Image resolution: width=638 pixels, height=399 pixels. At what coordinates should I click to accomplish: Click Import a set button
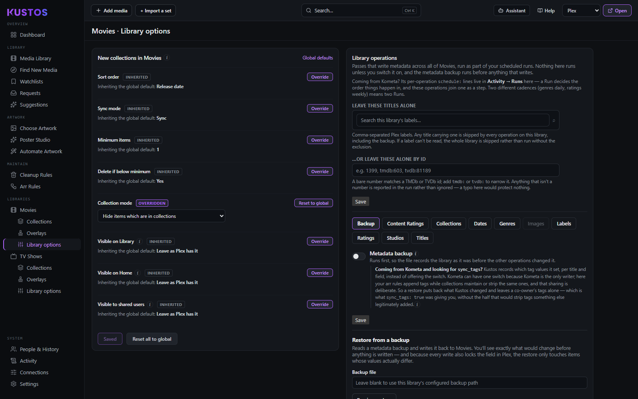click(156, 11)
